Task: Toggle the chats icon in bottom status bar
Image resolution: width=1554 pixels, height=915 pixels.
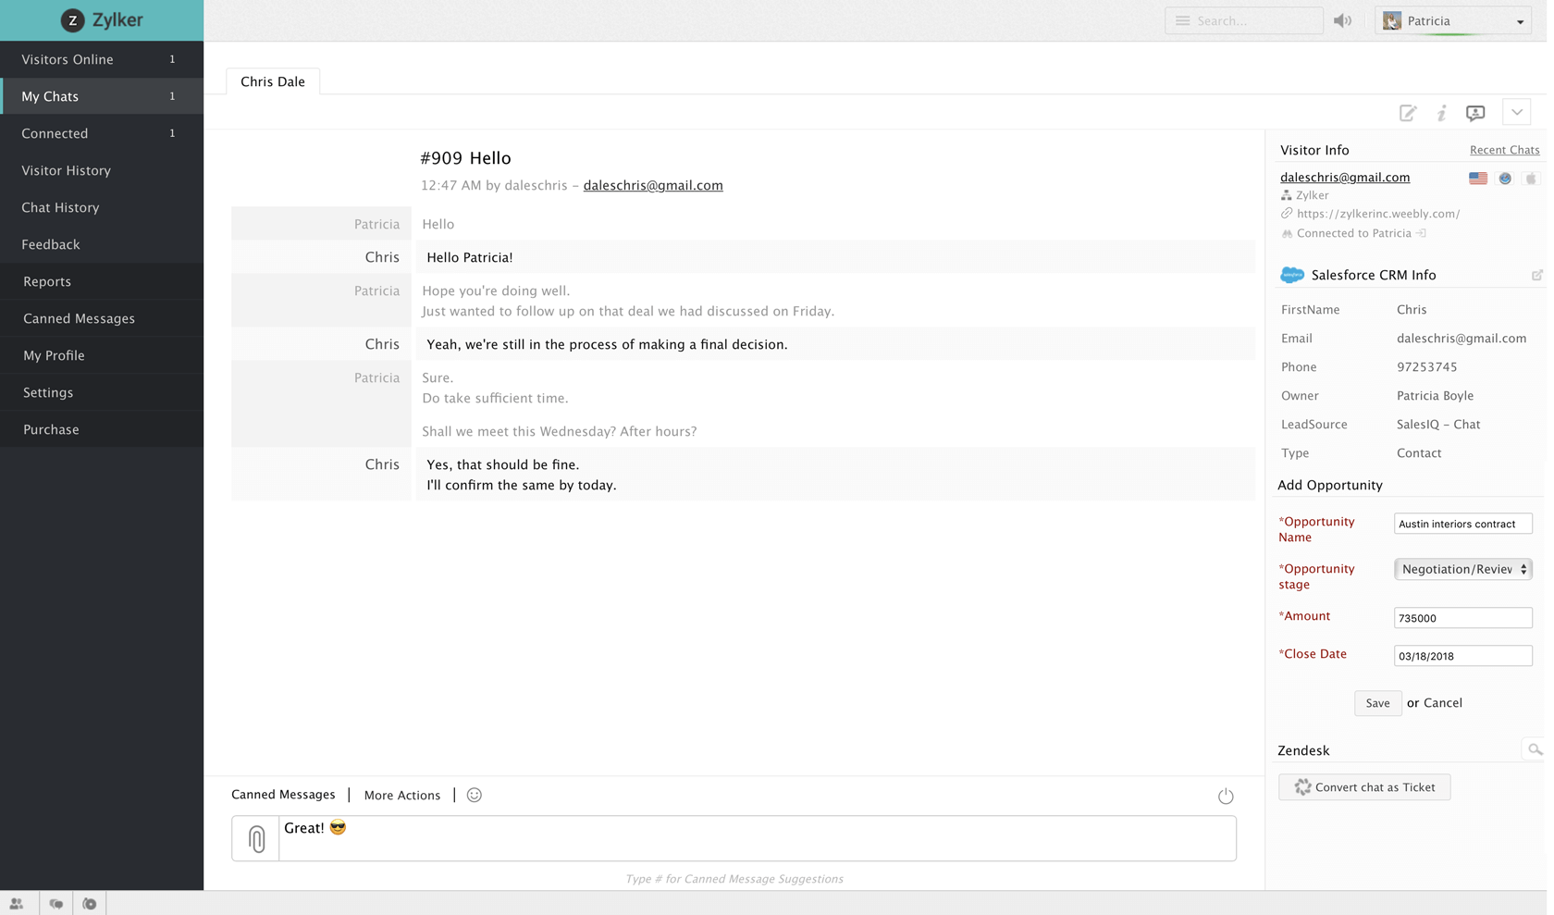Action: tap(56, 903)
